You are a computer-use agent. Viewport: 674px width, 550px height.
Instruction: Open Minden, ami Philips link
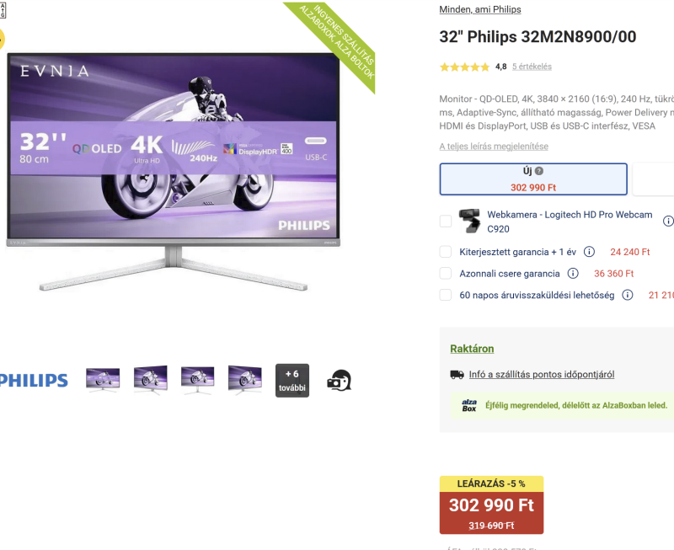tap(479, 9)
